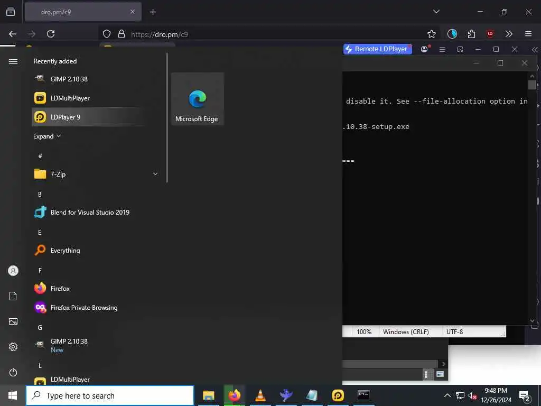The height and width of the screenshot is (406, 541).
Task: Collapse LDPlayer sidebar double chevron
Action: (x=535, y=50)
